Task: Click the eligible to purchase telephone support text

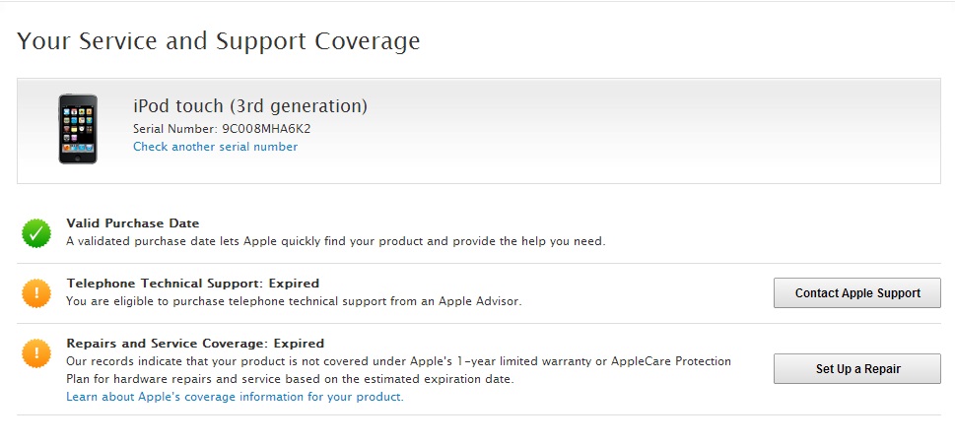Action: coord(294,301)
